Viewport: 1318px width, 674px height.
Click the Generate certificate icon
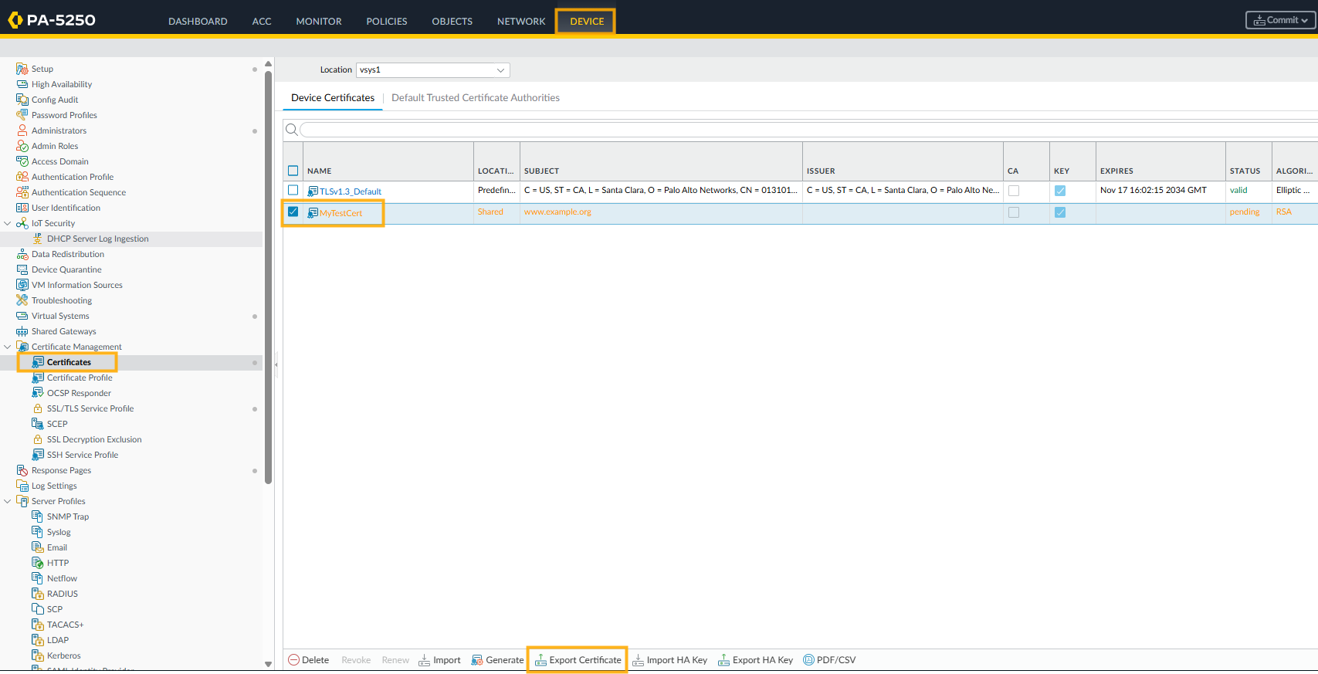(477, 660)
